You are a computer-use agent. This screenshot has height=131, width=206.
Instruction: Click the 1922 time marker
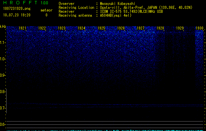42,28
